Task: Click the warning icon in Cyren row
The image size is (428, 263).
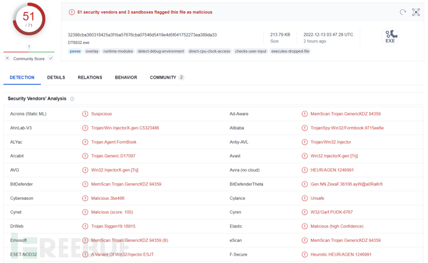Action: pos(305,212)
